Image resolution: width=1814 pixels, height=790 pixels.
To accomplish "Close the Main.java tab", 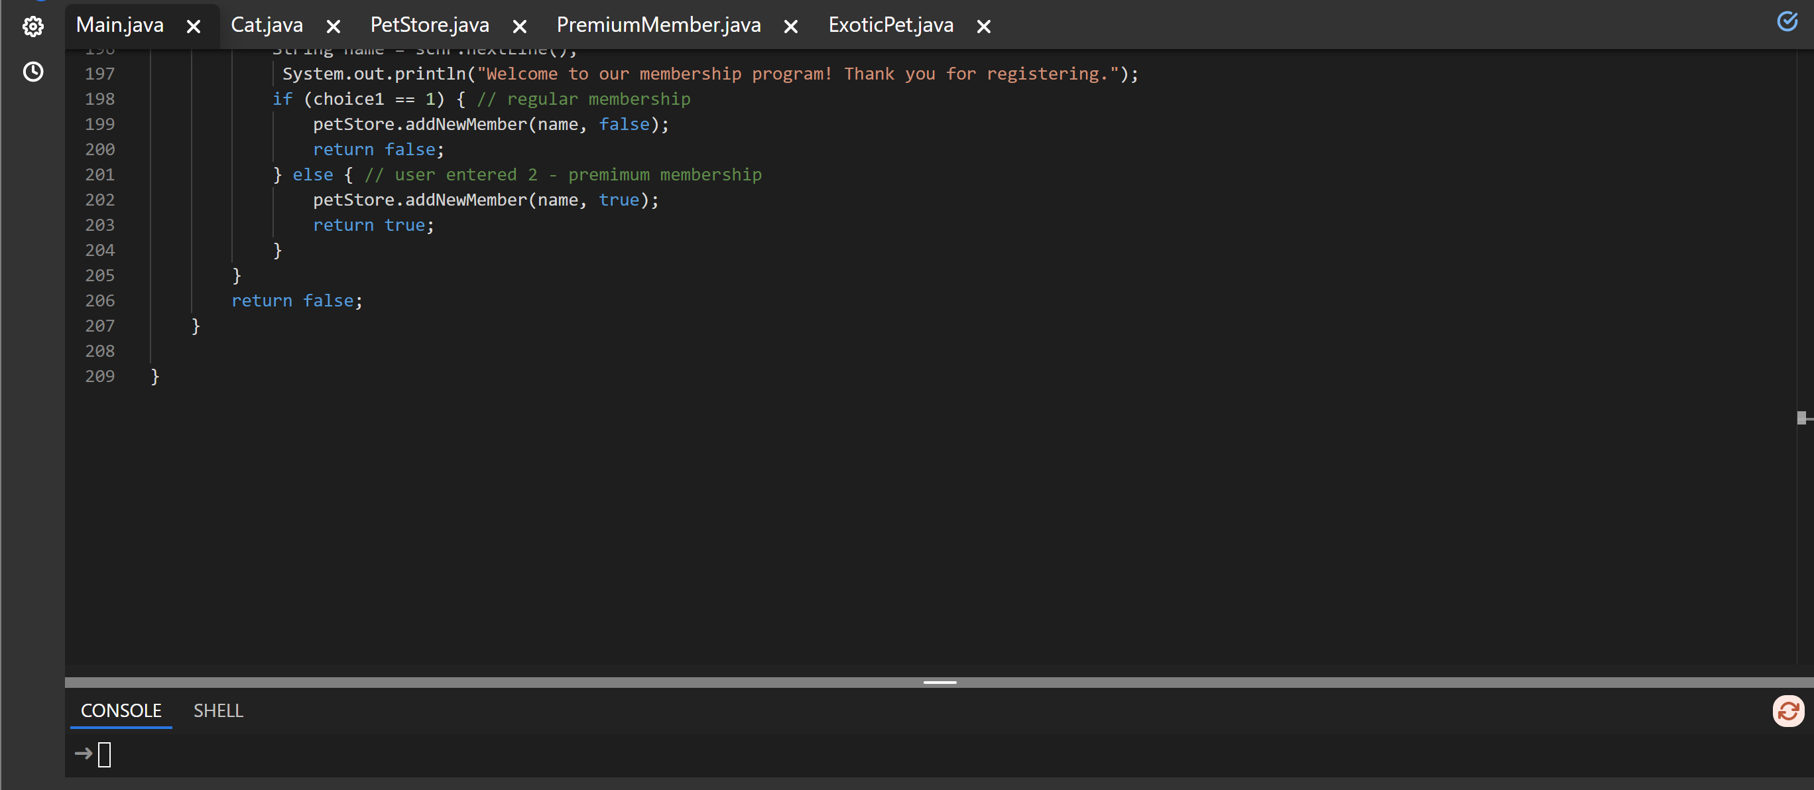I will click(x=194, y=27).
